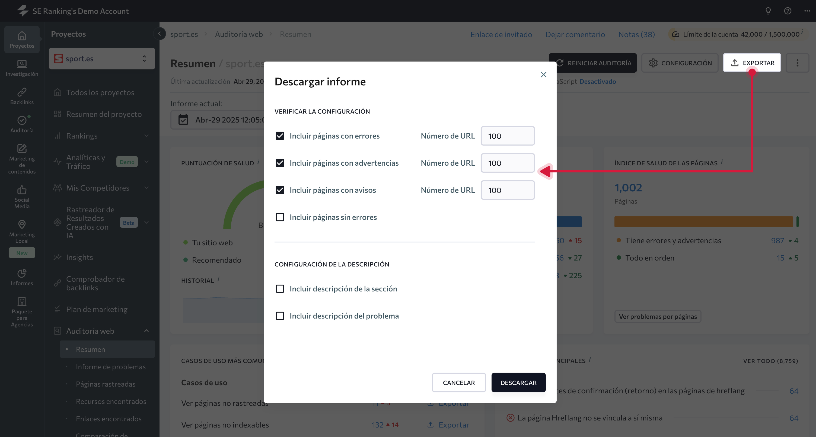Open the help question mark icon
Image resolution: width=816 pixels, height=437 pixels.
(788, 11)
